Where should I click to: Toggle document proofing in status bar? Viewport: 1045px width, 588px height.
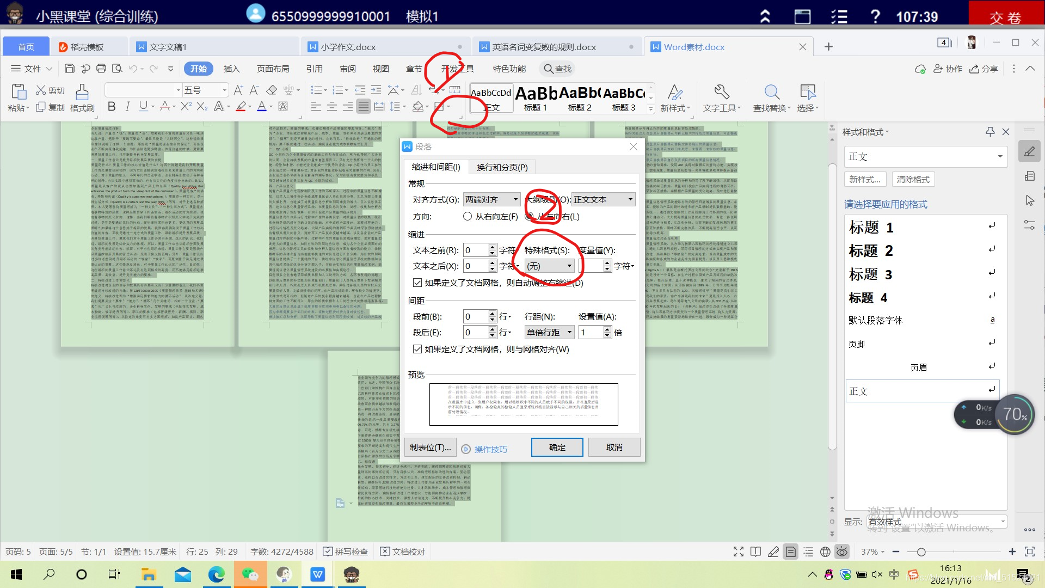(x=402, y=552)
